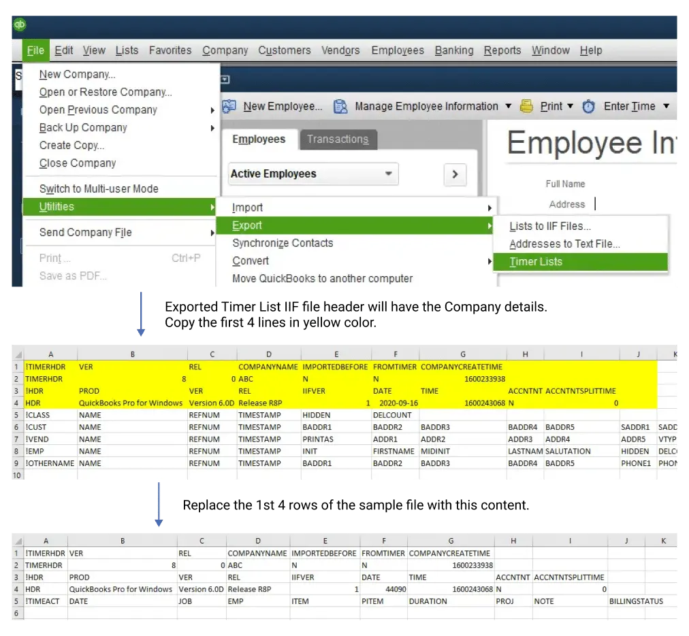Open the View menu

(94, 50)
